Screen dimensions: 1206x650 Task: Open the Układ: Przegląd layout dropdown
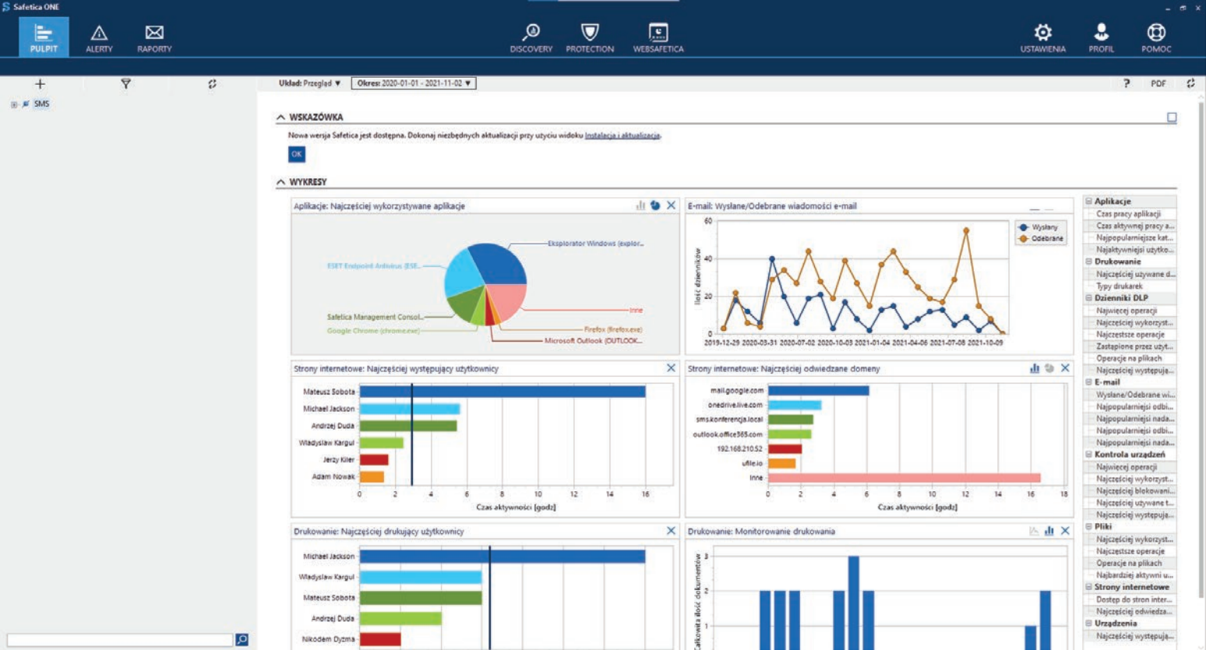pos(309,83)
